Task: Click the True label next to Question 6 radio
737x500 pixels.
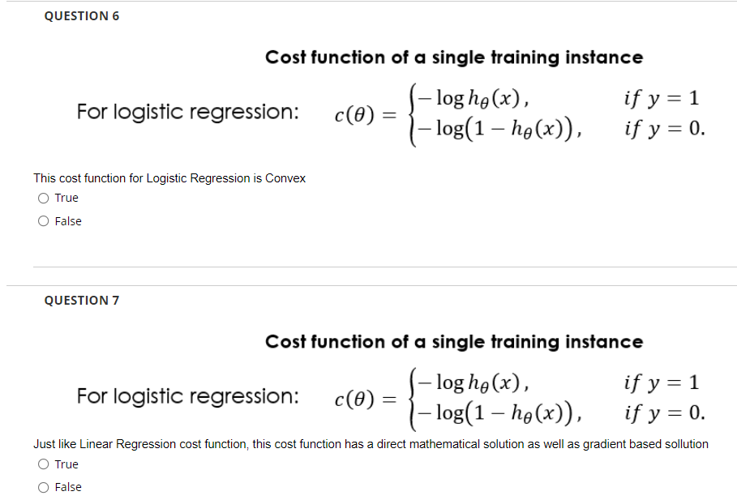Action: (x=67, y=197)
